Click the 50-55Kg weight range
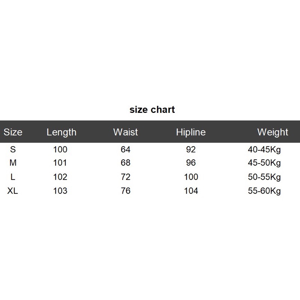This screenshot has height=300, width=300. (x=264, y=177)
